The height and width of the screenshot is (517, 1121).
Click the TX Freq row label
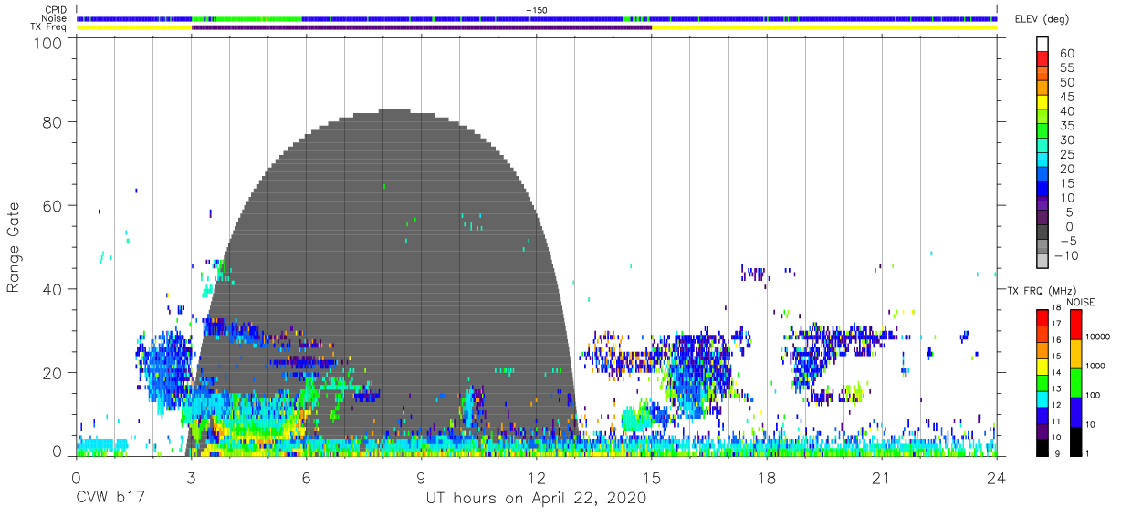[49, 27]
